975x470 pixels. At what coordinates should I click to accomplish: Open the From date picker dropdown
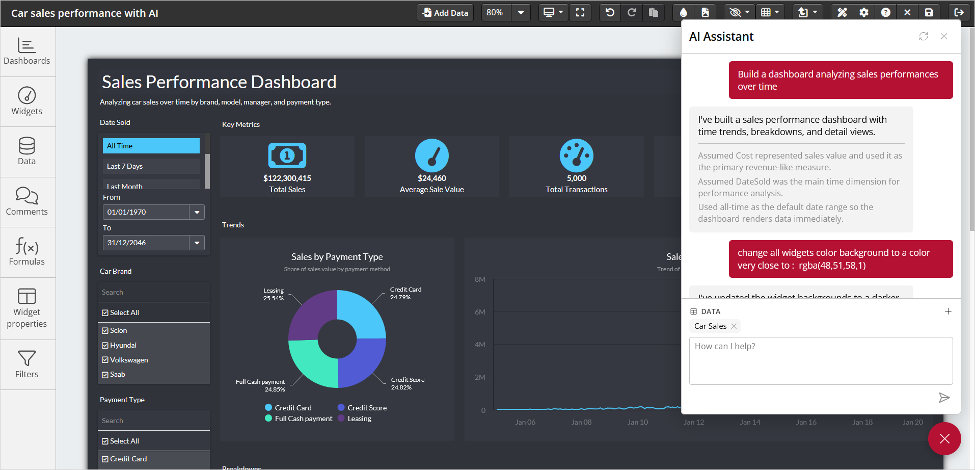pos(197,212)
